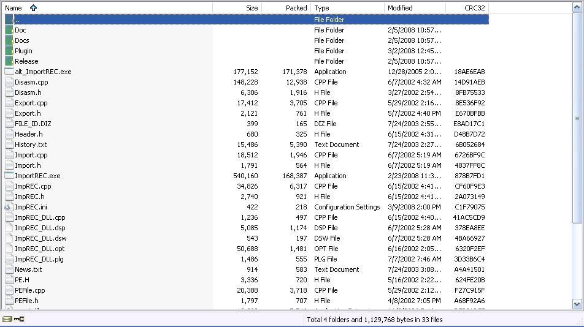Click the Doc folder icon
This screenshot has height=327, width=584.
point(9,30)
